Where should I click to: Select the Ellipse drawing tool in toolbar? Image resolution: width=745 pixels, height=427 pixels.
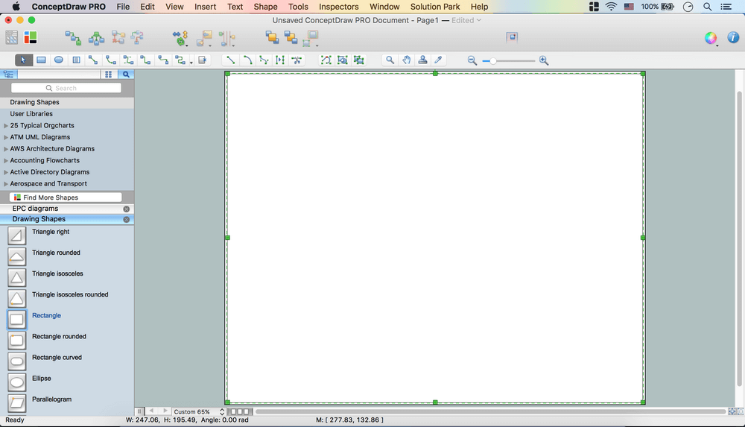(x=58, y=60)
